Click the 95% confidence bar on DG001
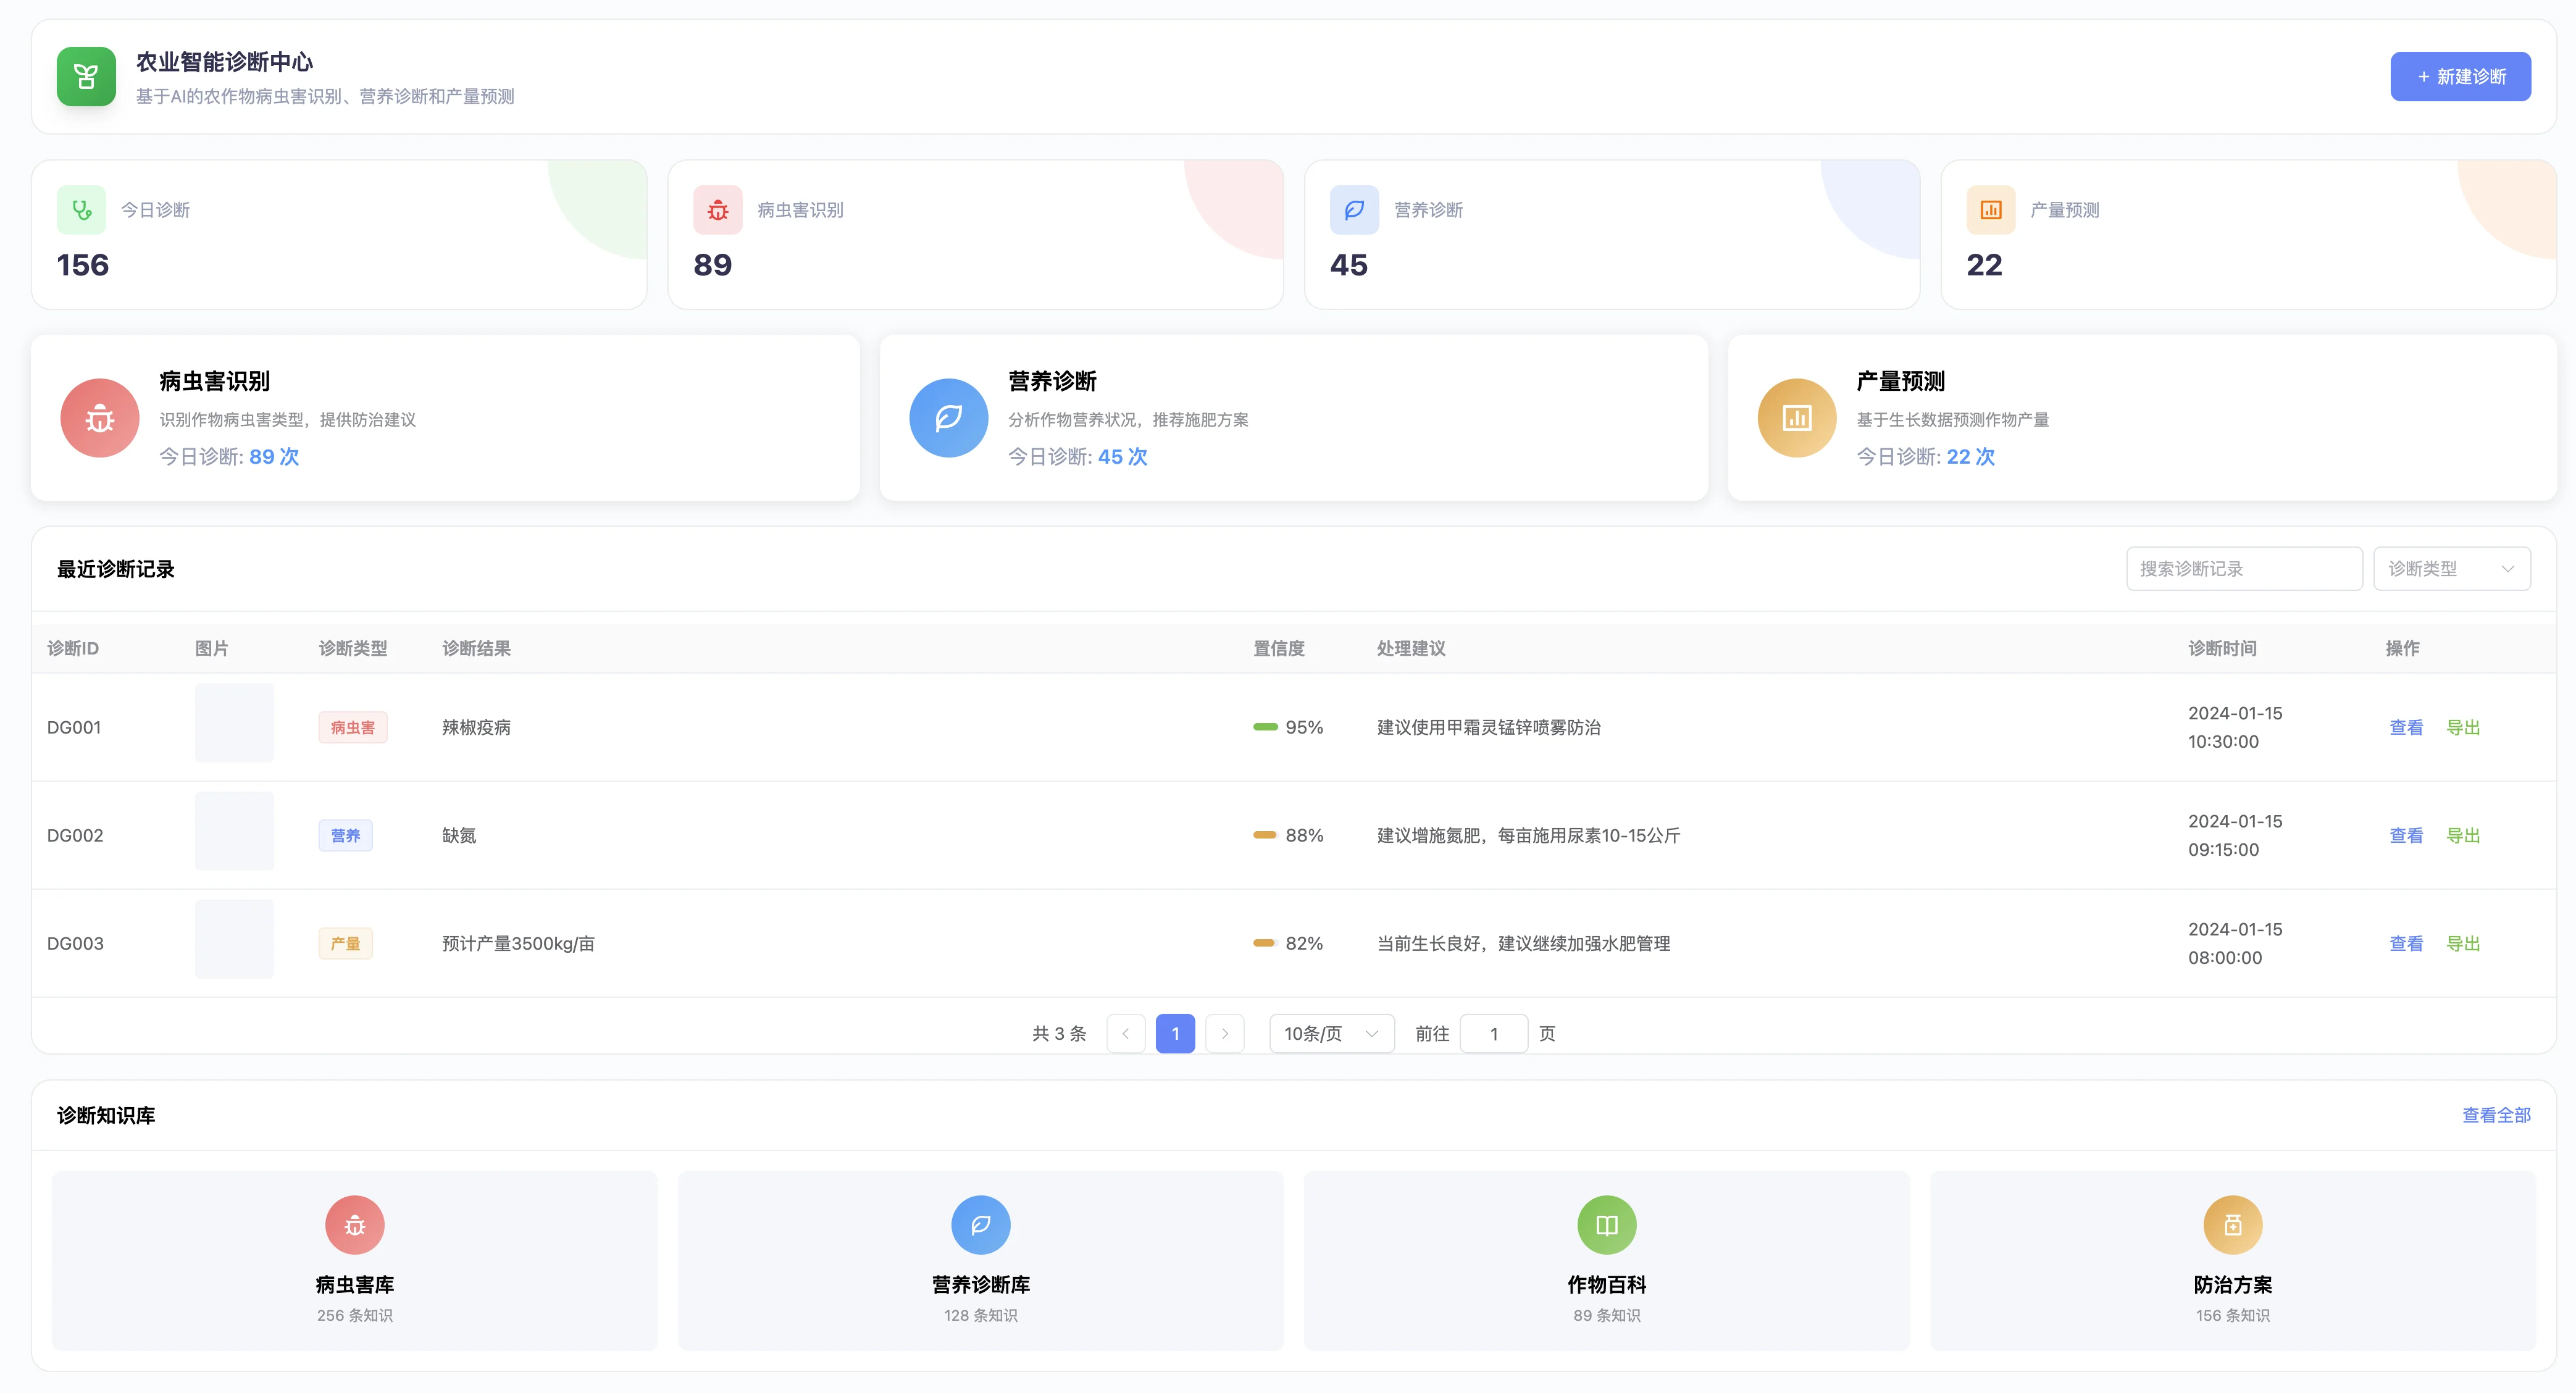Screen dimensions: 2576x1393 [x=1267, y=727]
